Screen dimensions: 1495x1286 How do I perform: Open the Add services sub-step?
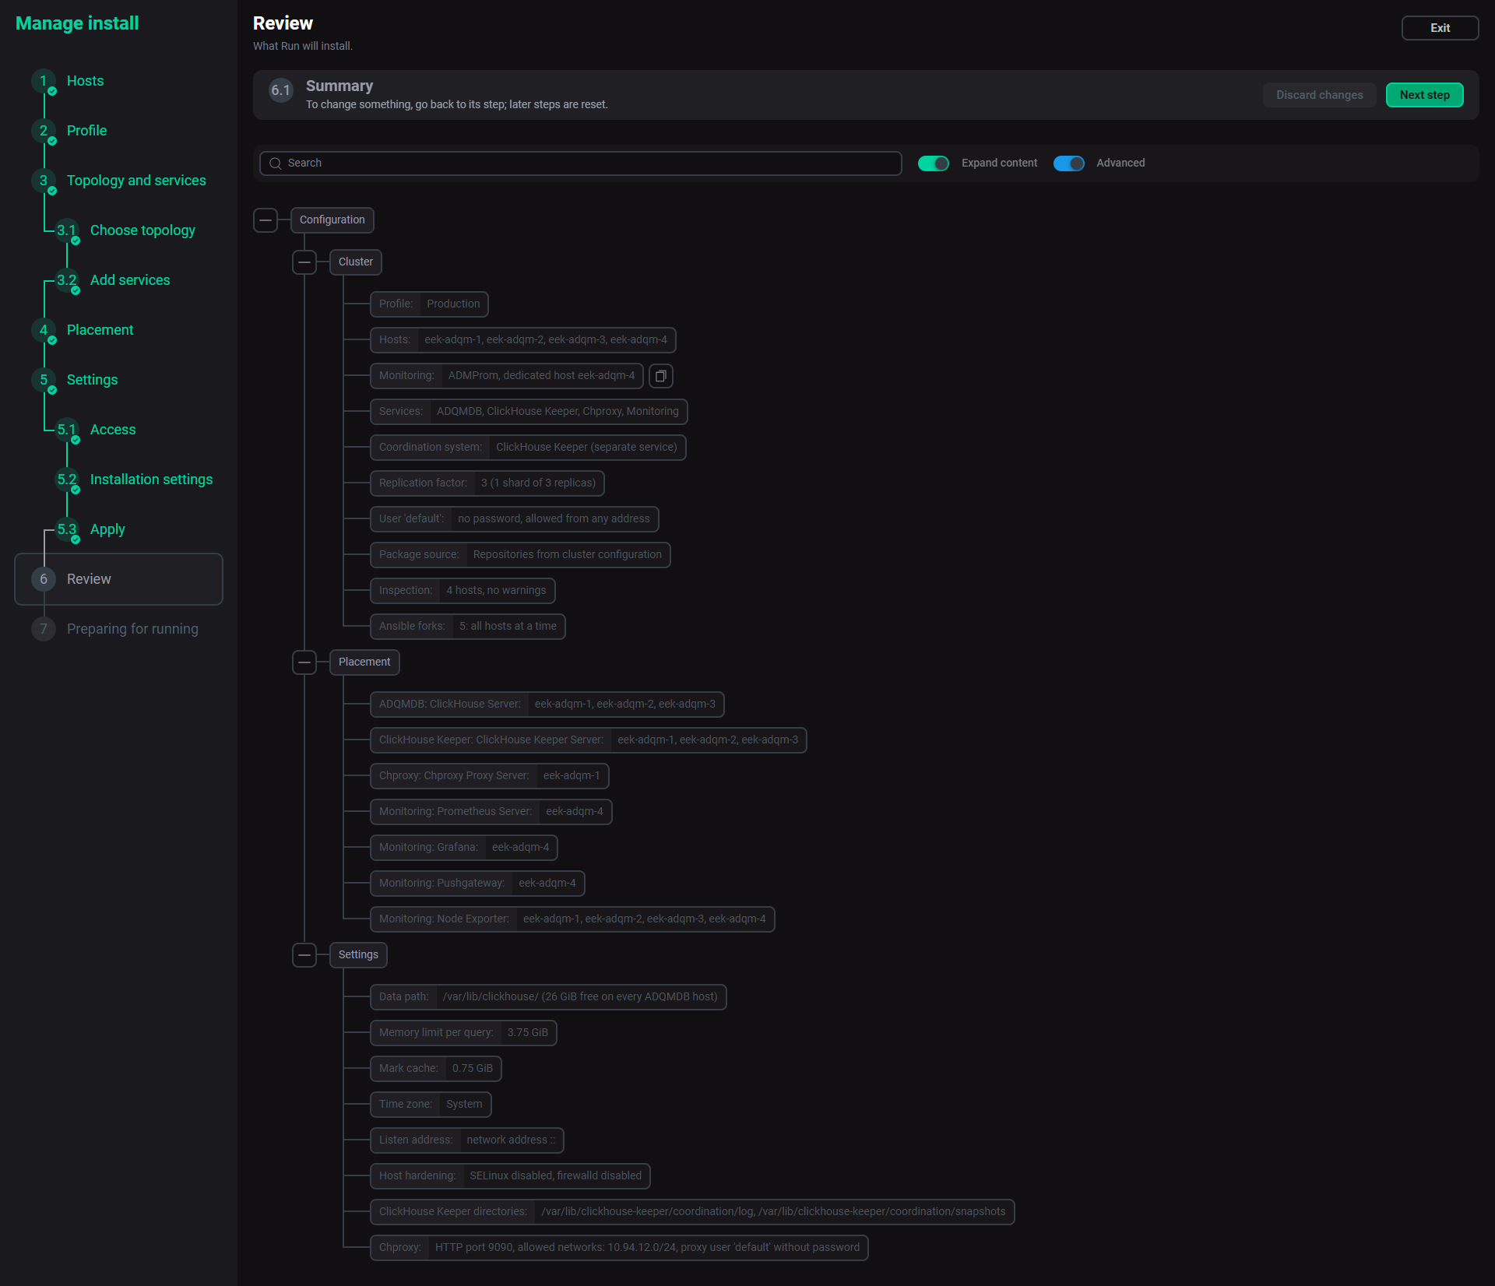[x=130, y=280]
